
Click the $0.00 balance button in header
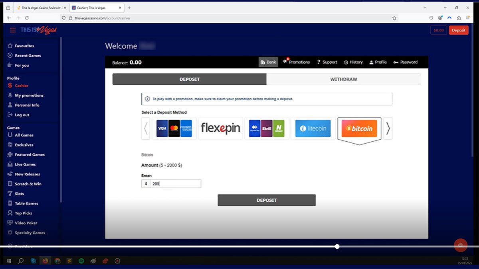click(x=438, y=30)
